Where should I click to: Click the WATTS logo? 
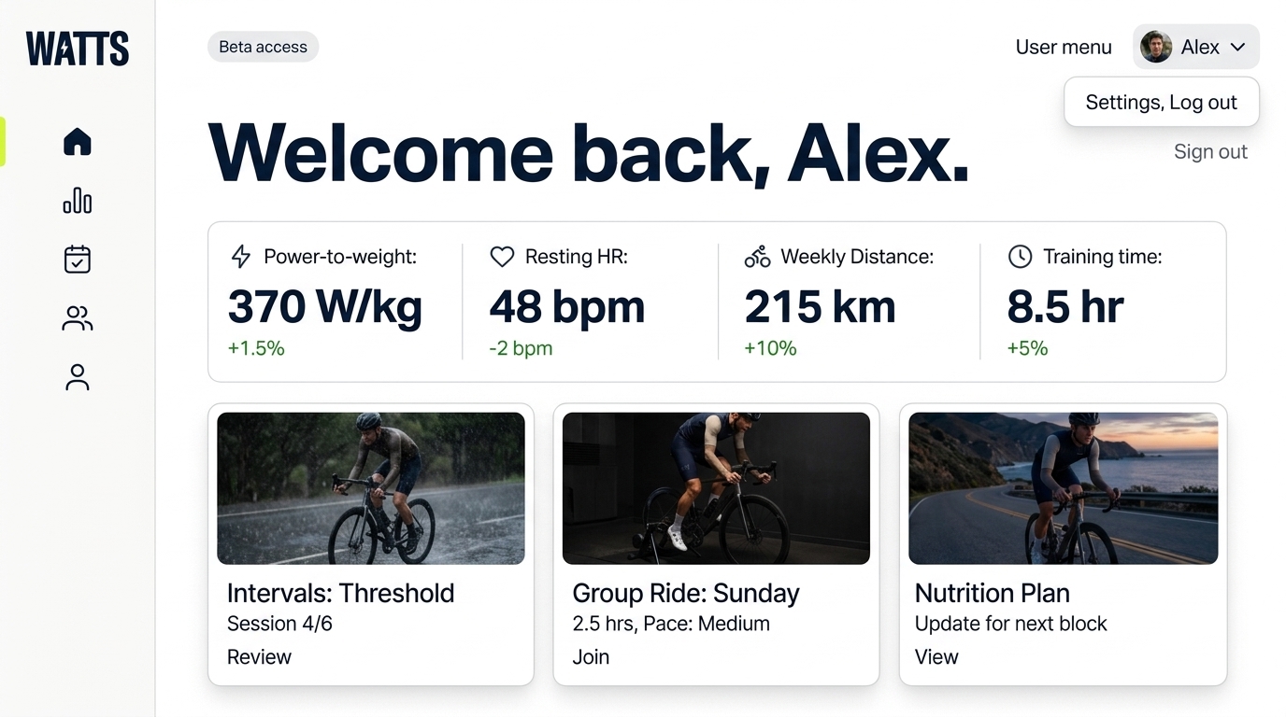(78, 49)
